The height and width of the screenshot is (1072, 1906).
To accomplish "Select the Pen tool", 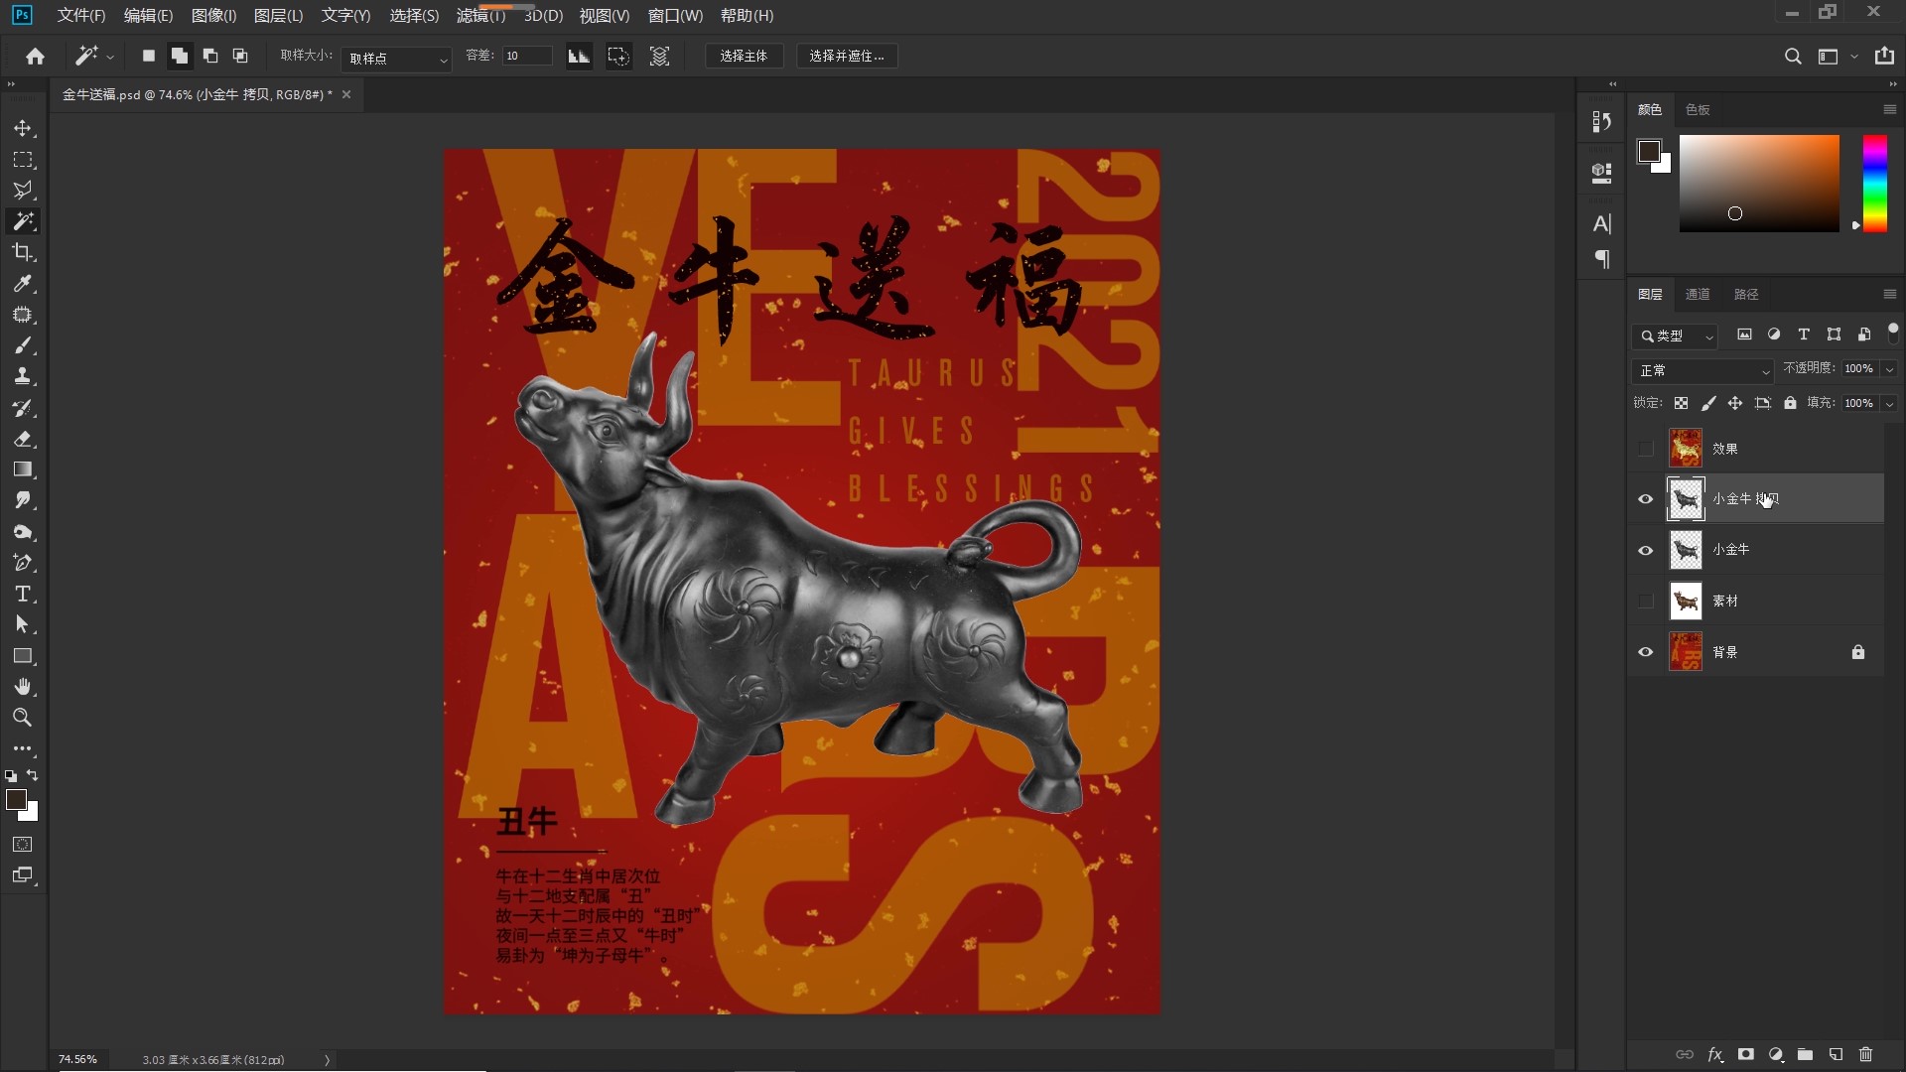I will point(23,563).
